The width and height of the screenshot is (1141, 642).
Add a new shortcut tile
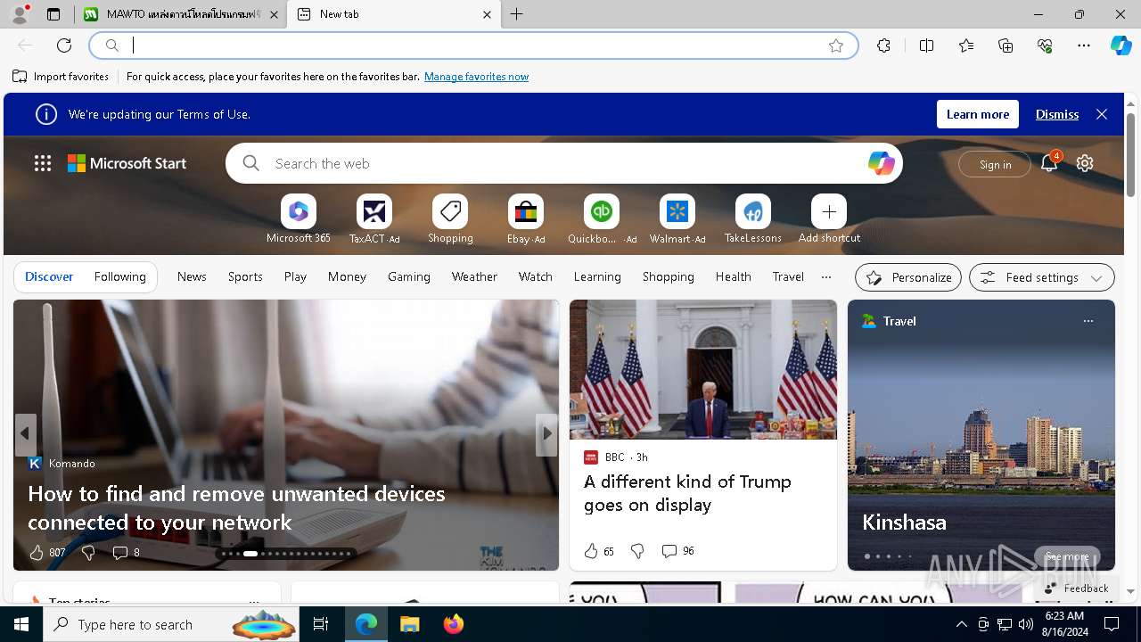coord(829,219)
